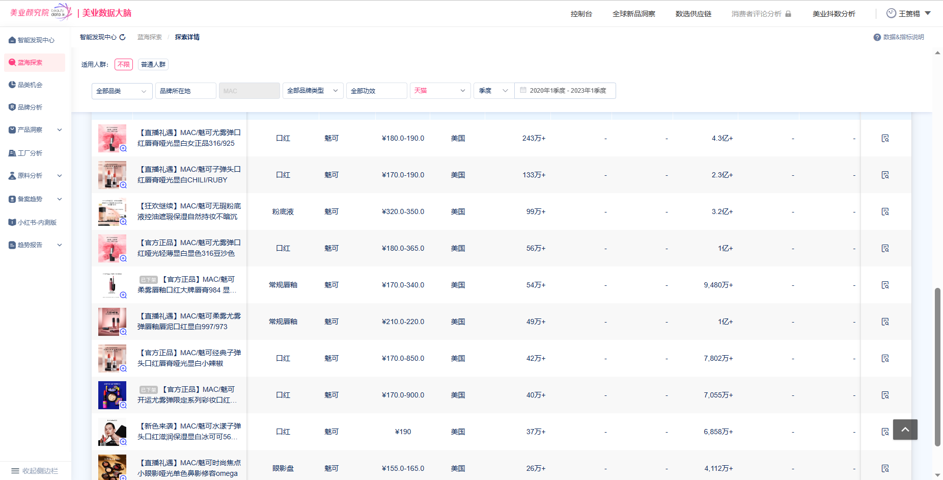Open the 全部品类 dropdown
Image resolution: width=943 pixels, height=480 pixels.
click(122, 91)
